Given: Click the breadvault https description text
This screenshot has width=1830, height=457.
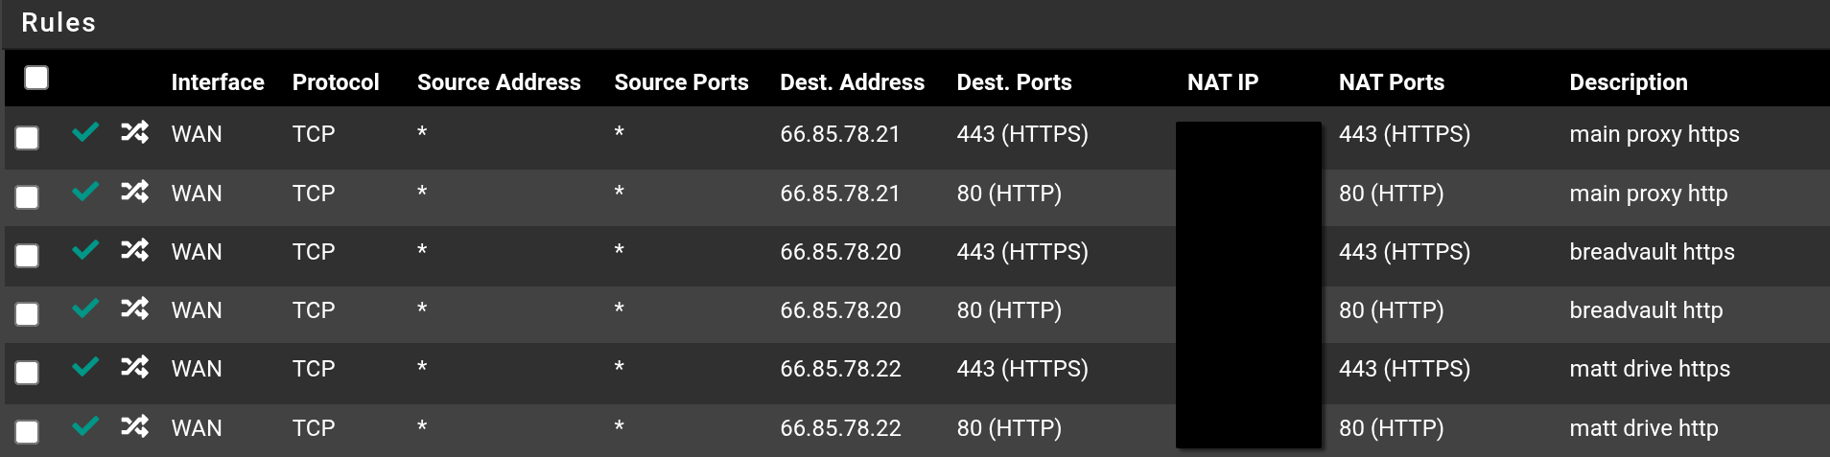Looking at the screenshot, I should click(x=1652, y=252).
